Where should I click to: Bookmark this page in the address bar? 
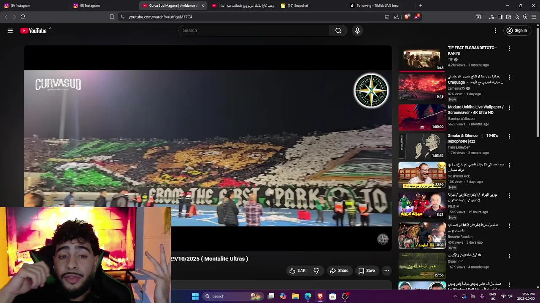[x=111, y=17]
